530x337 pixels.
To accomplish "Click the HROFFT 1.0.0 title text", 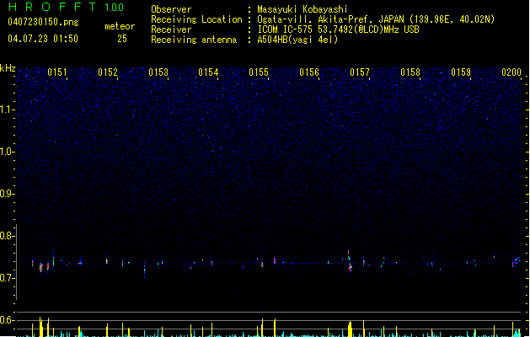I will (67, 7).
